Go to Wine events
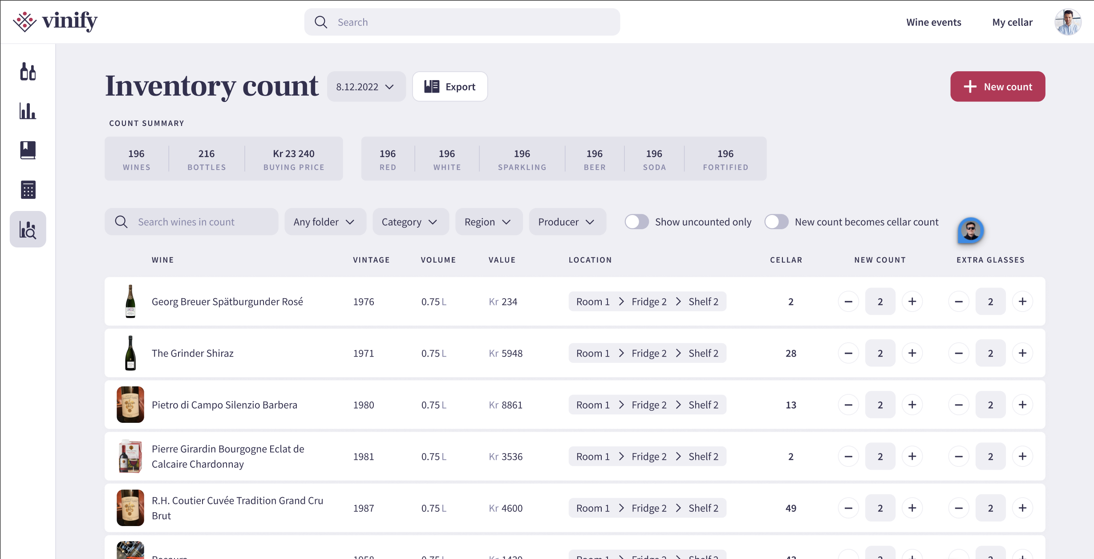The image size is (1094, 559). [933, 22]
